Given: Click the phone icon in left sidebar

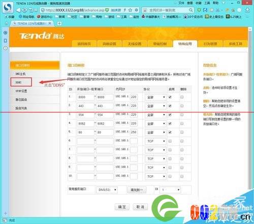Looking at the screenshot, I should pyautogui.click(x=6, y=41).
